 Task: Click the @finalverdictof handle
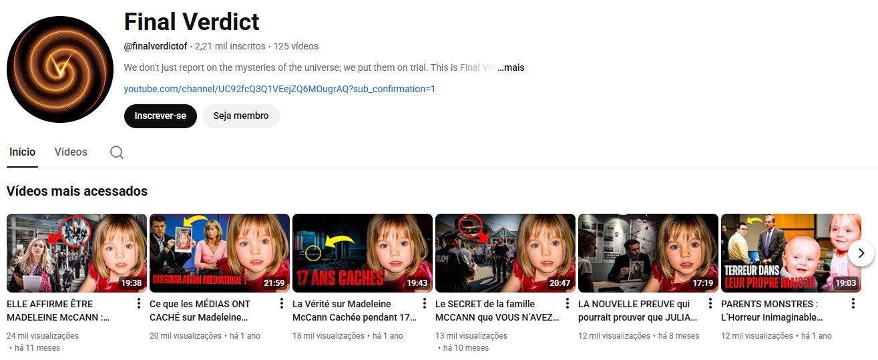[156, 46]
